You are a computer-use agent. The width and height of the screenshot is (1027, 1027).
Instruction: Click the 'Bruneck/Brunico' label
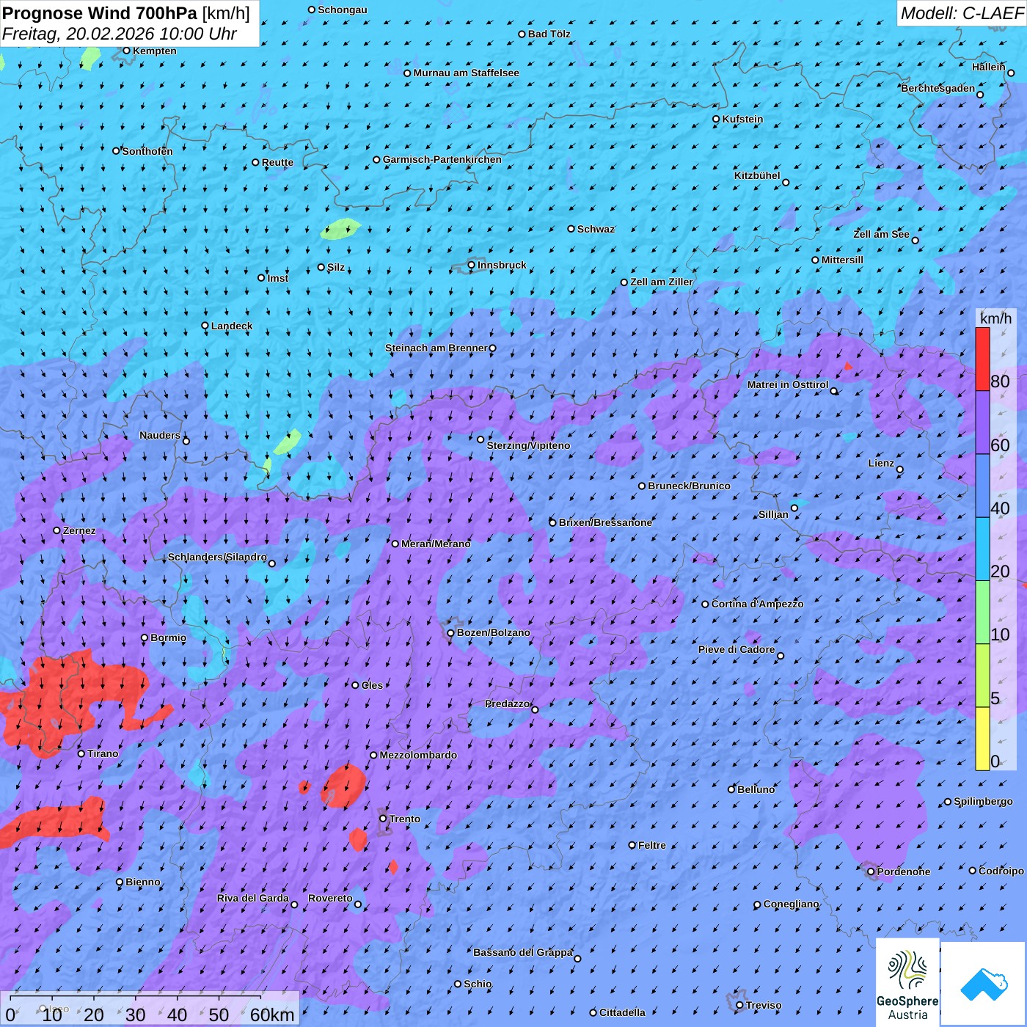[x=689, y=486]
